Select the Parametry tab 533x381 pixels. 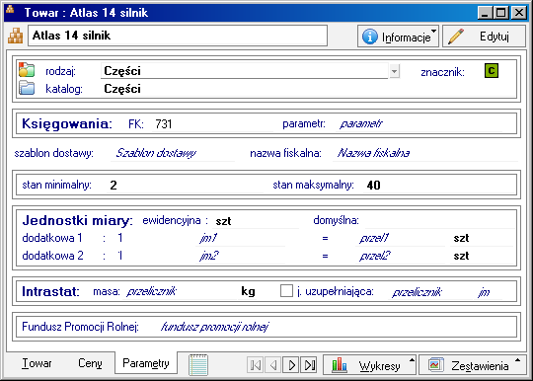pos(146,363)
